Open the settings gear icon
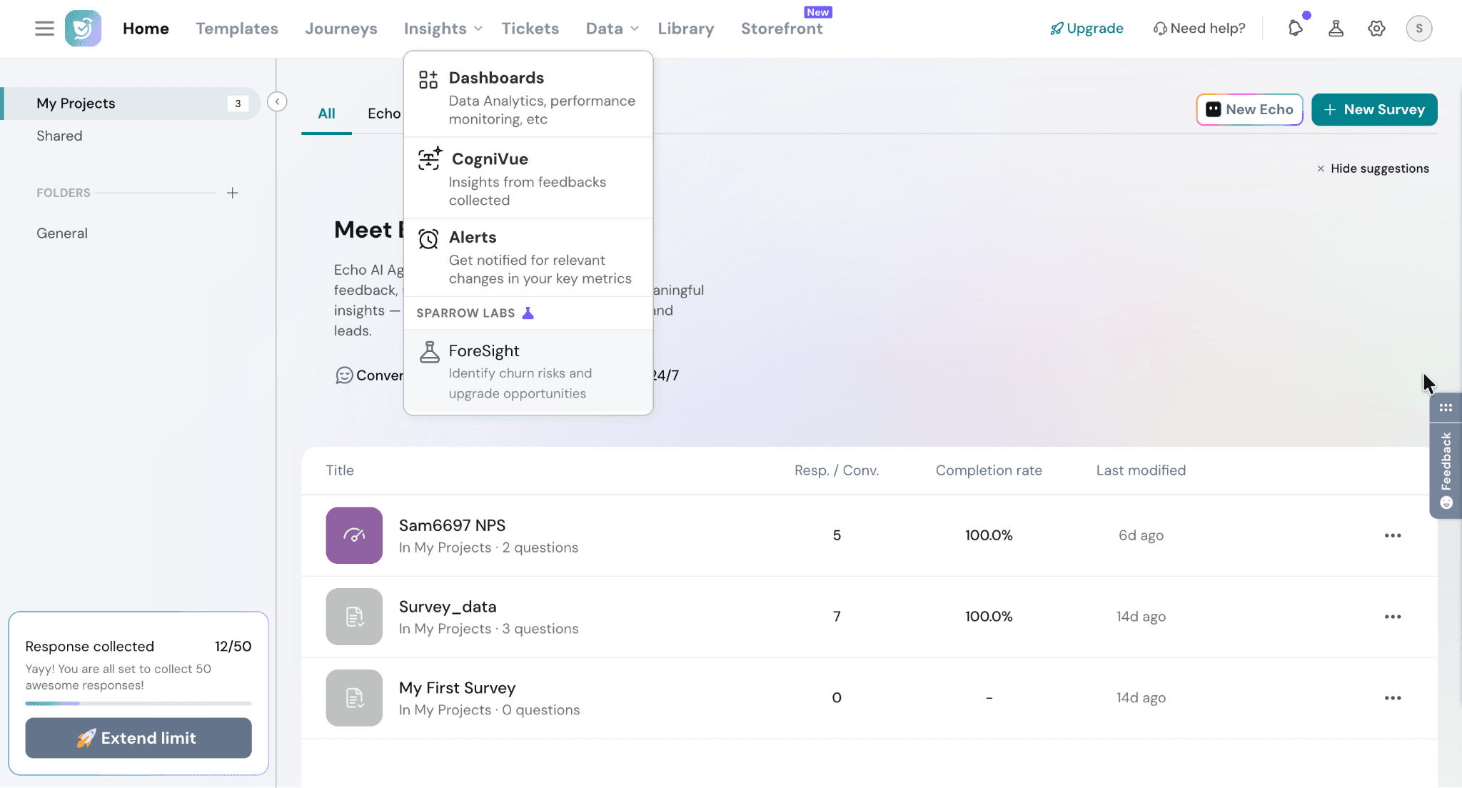The image size is (1462, 788). coord(1376,29)
